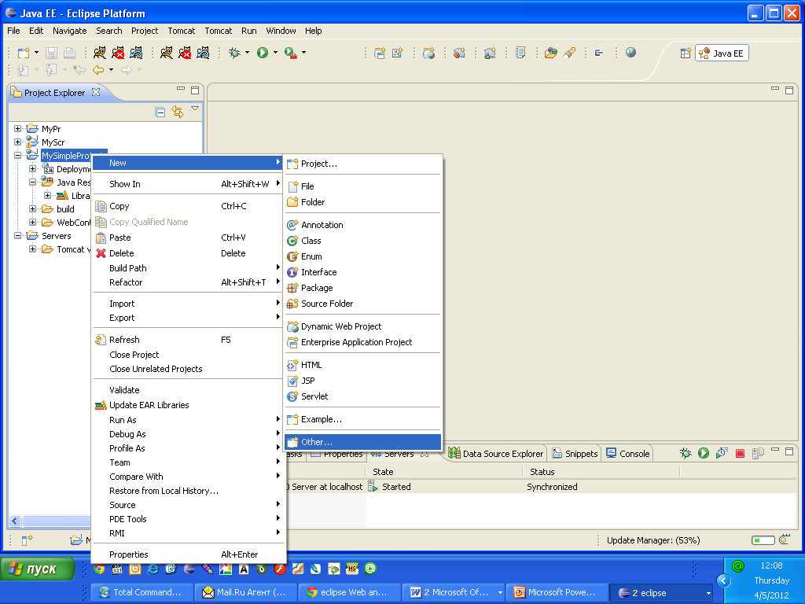
Task: Expand the MyPr project node
Action: [17, 128]
